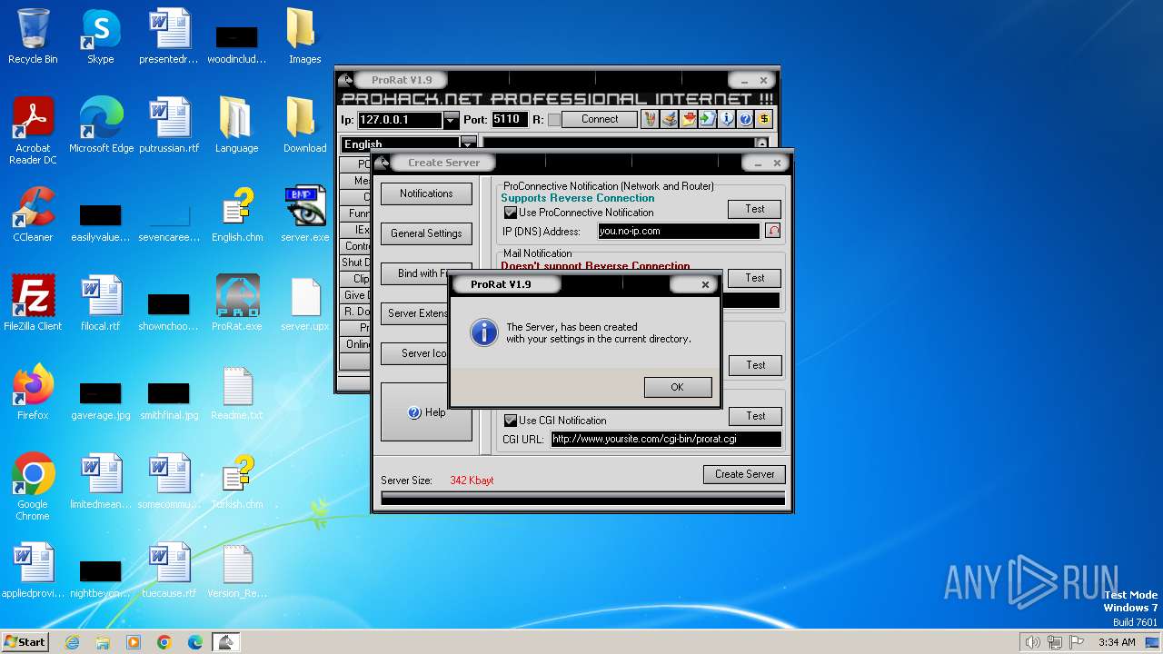Click the pencil cup icon in ProRat toolbar
This screenshot has height=654, width=1163.
point(650,119)
